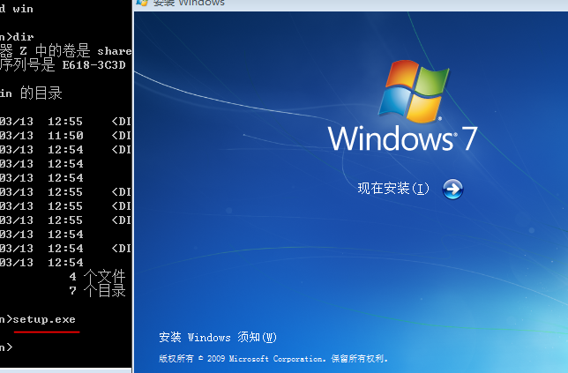Click the blue arrow beside 现在安装(I)
Screen dimensions: 568x373
452,189
